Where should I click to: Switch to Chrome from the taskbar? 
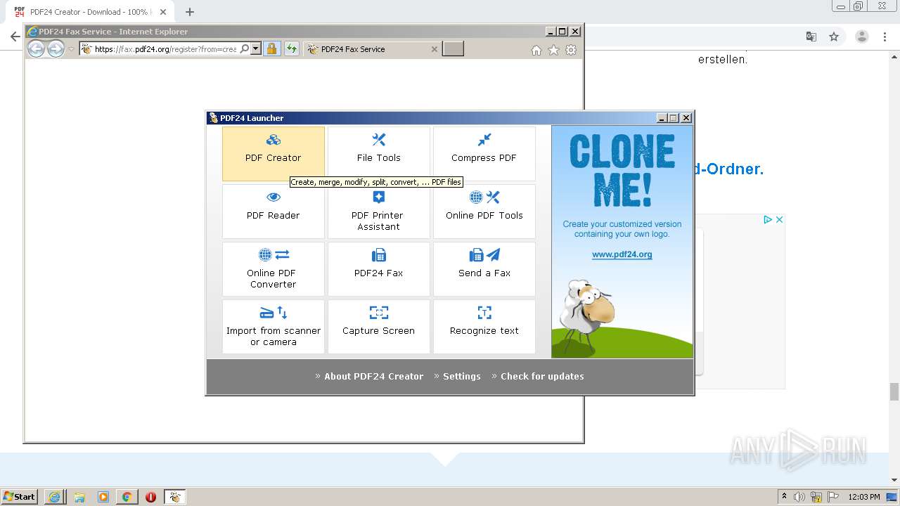(x=127, y=497)
